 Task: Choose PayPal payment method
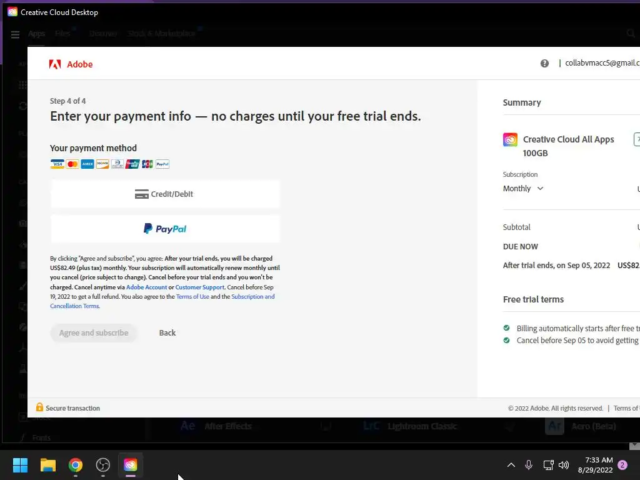pos(165,229)
